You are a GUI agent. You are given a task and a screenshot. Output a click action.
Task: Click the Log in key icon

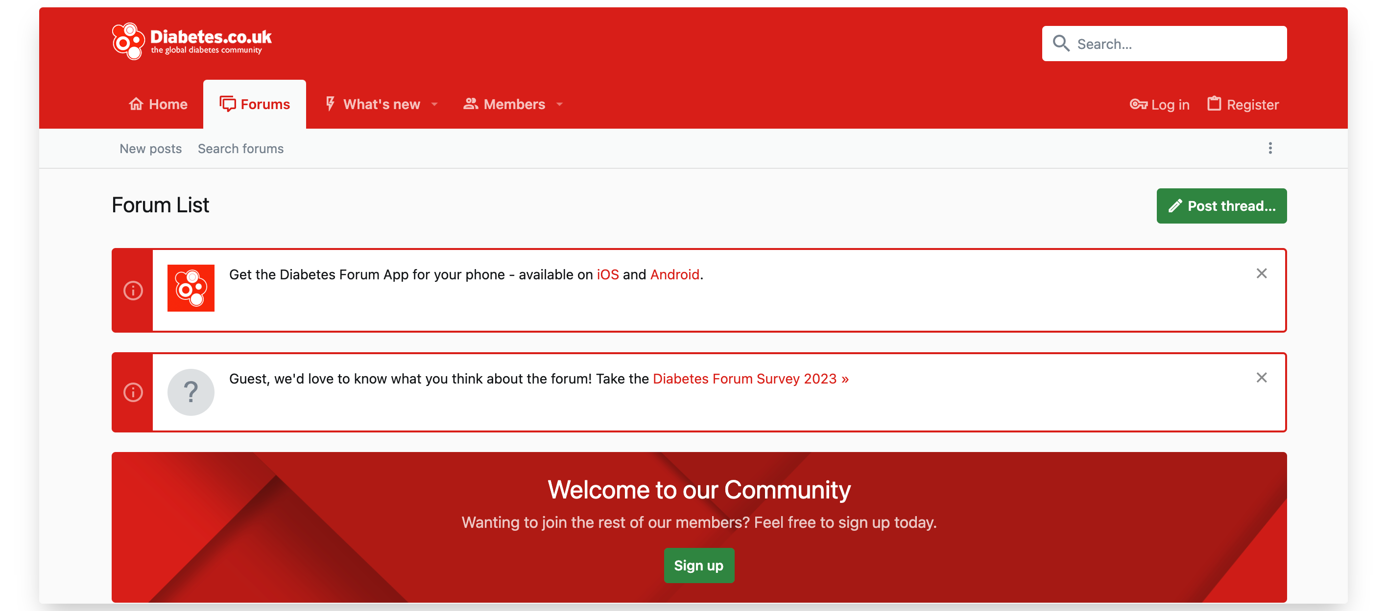1138,104
